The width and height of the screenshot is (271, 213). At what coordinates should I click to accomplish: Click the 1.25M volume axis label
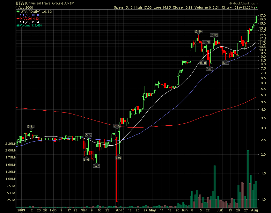(10, 172)
